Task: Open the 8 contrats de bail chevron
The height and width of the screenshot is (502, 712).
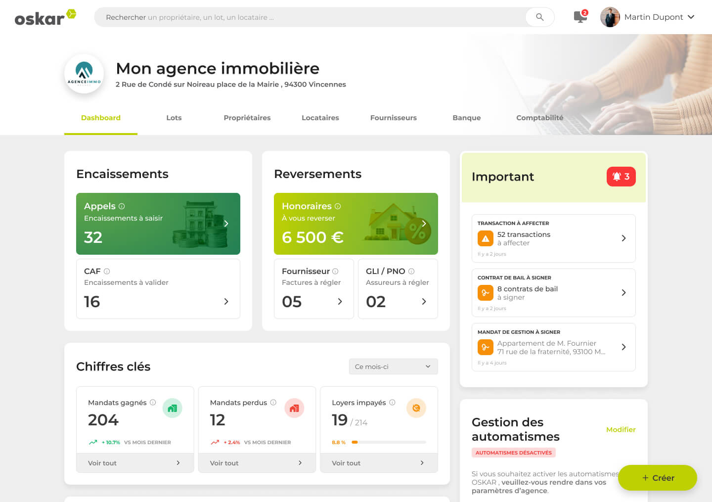Action: 623,293
